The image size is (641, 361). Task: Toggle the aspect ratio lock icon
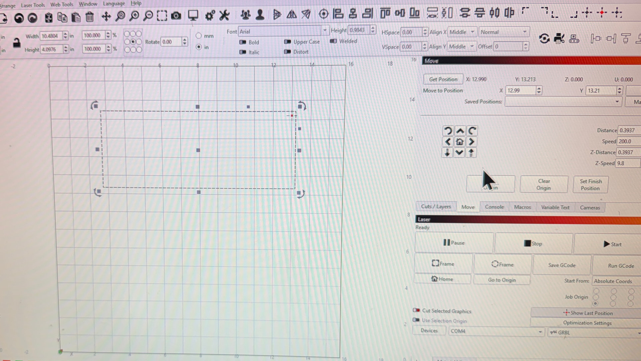(x=16, y=42)
